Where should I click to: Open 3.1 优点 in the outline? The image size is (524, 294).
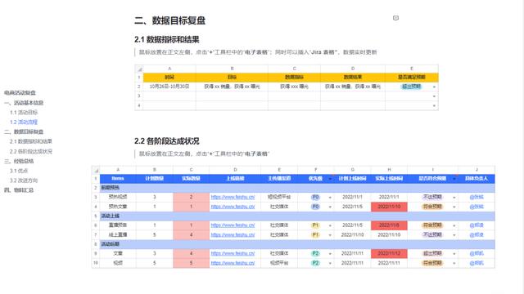(x=19, y=171)
